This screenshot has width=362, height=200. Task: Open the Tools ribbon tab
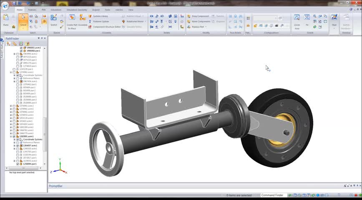click(x=107, y=10)
